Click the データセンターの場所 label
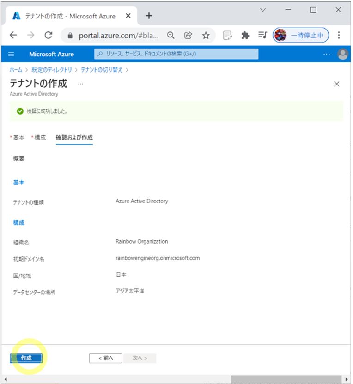 [x=34, y=292]
